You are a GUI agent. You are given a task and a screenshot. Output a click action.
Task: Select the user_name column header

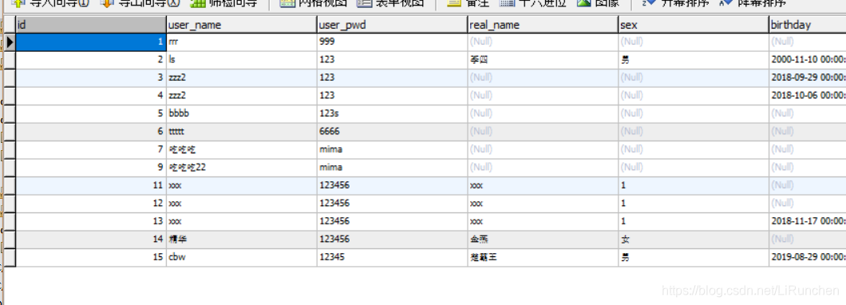(241, 25)
